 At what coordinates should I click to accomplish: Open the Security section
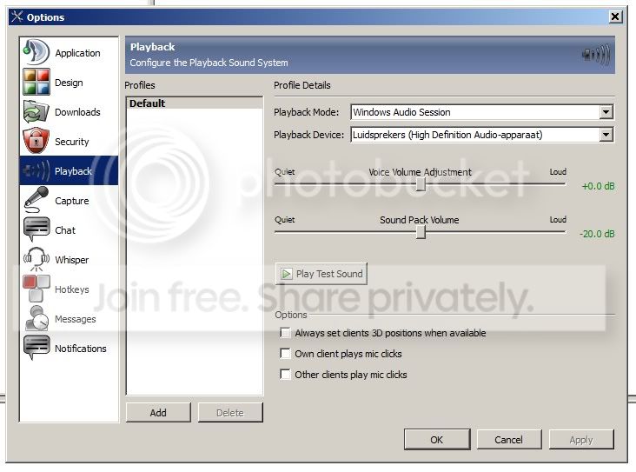[x=72, y=142]
